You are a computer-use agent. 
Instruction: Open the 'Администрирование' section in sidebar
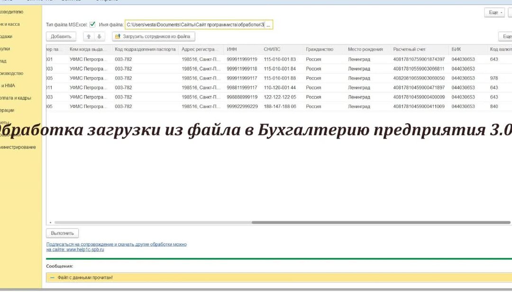[x=18, y=147]
